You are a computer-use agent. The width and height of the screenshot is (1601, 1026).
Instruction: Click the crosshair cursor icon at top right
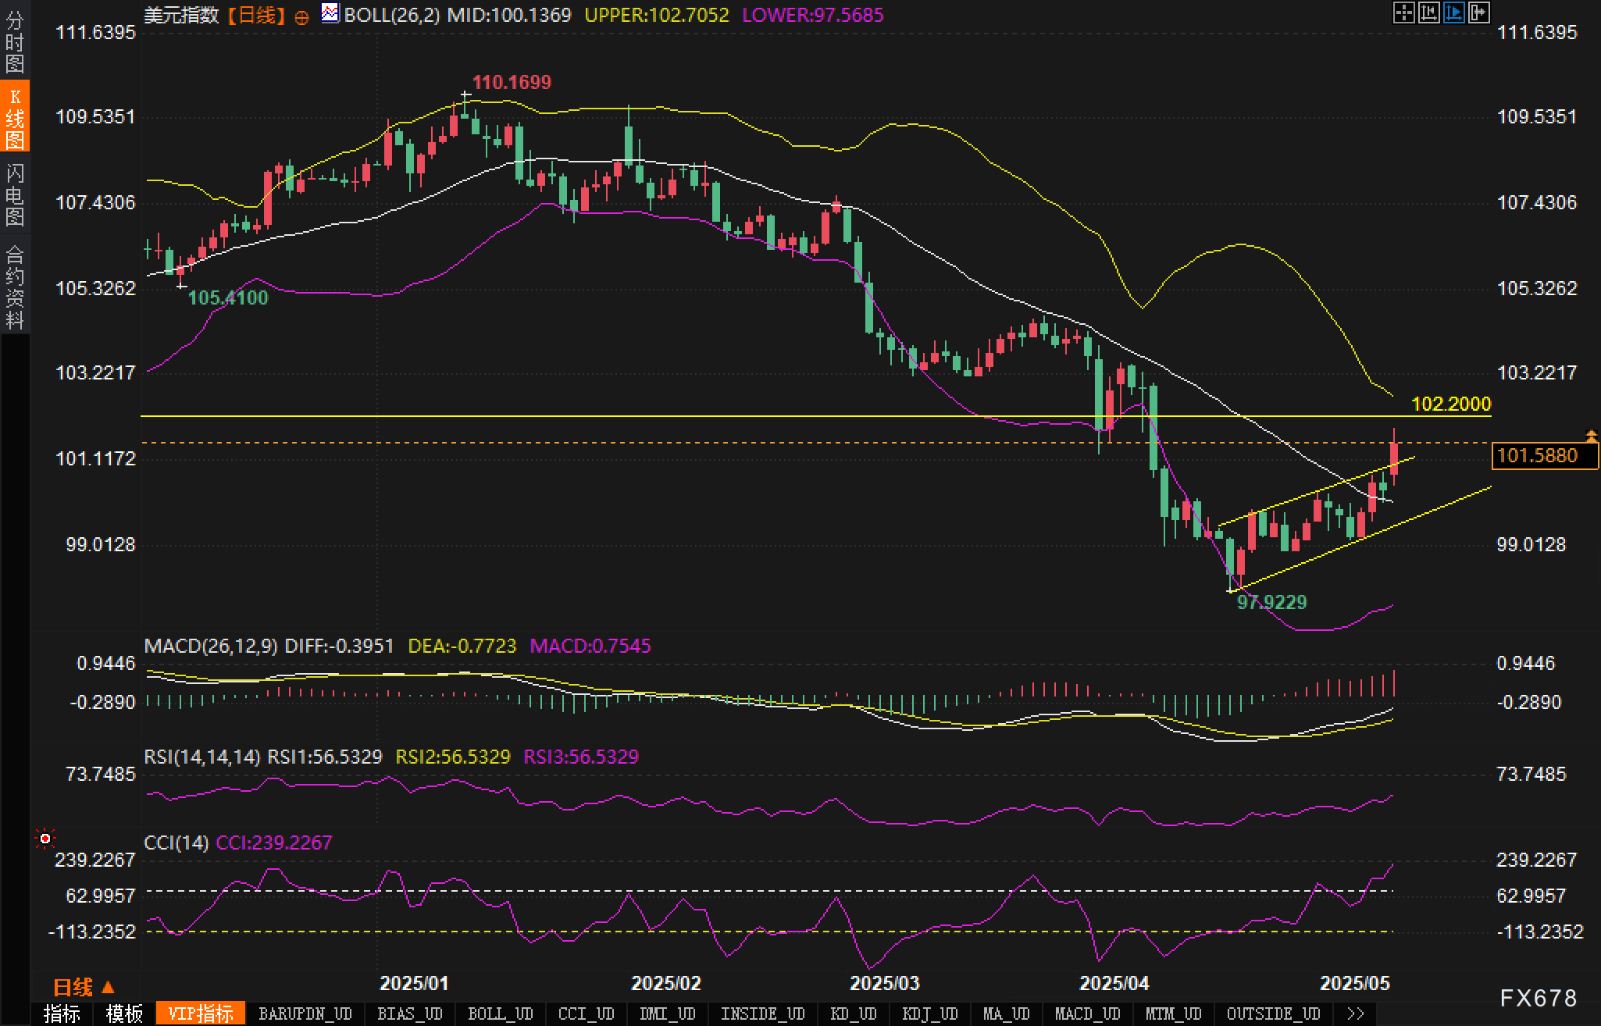(x=1403, y=12)
